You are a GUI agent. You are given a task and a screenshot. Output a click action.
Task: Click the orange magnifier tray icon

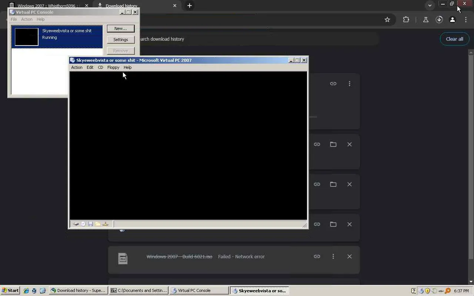pos(448,291)
